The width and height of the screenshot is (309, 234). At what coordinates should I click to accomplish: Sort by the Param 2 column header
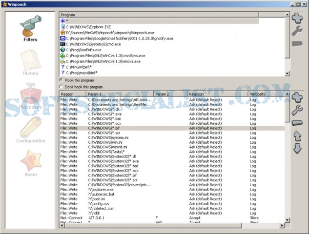[x=170, y=94]
